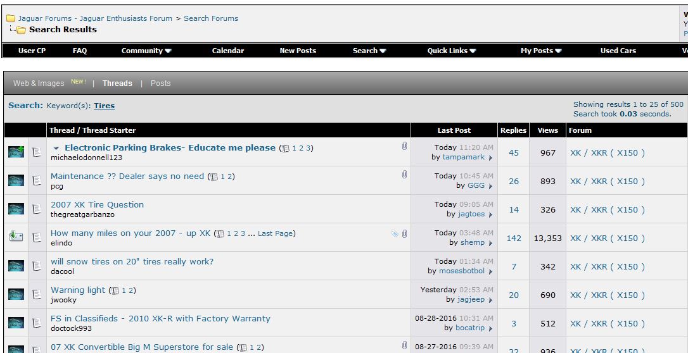
Task: Click the Tires keyword link
Action: click(105, 106)
